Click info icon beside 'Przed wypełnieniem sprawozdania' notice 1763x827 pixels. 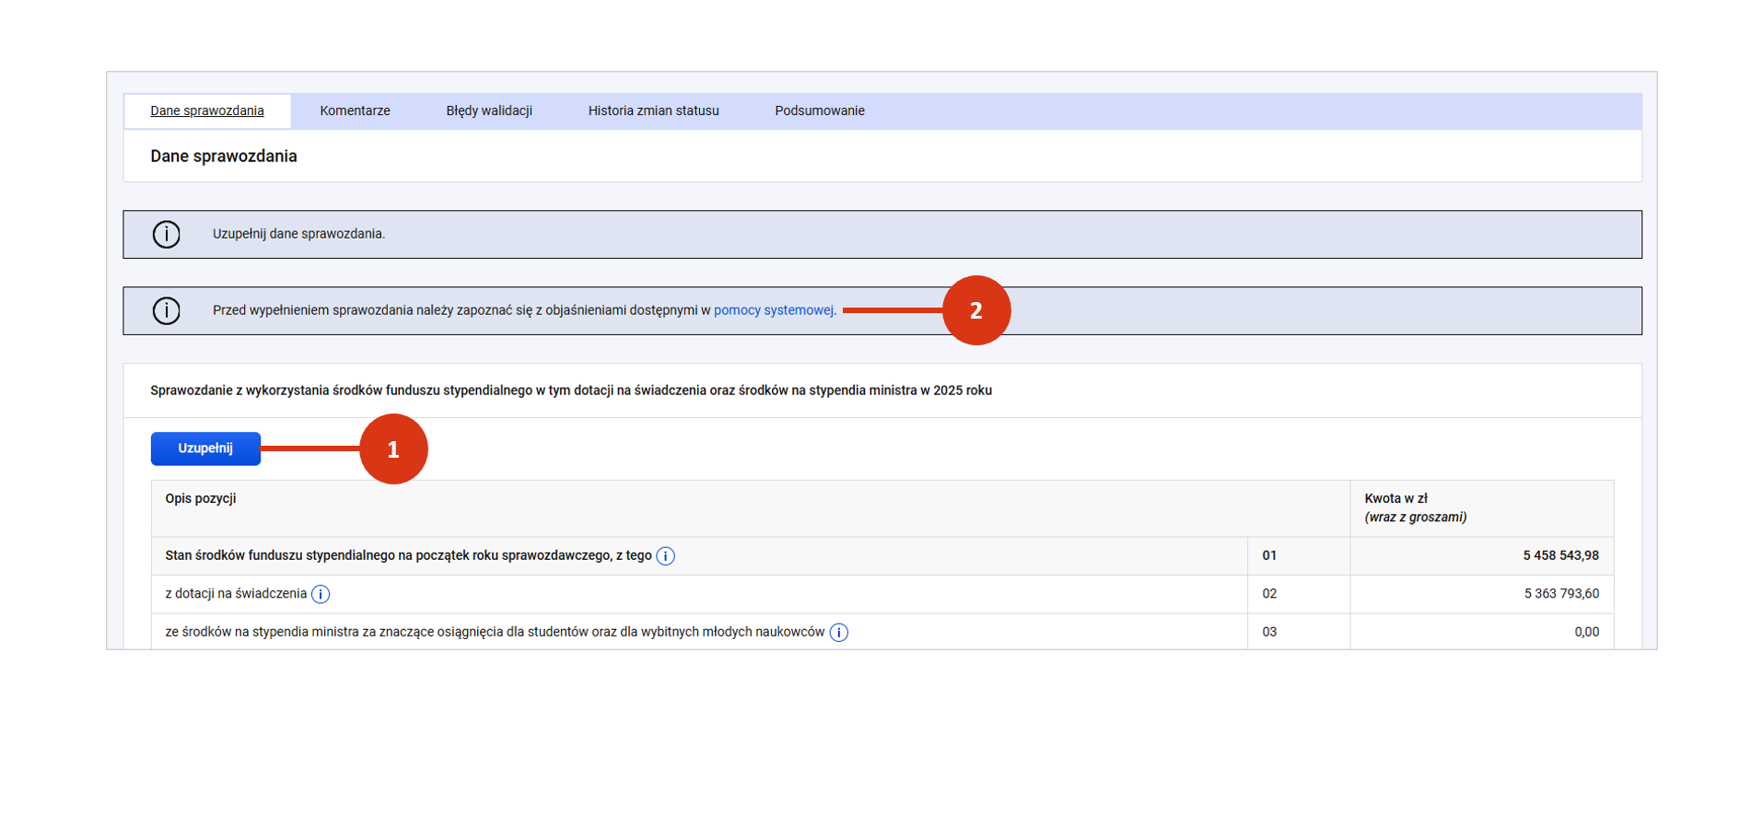point(167,310)
